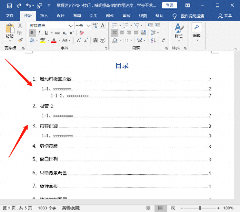Screen dimensions: 240x212
Task: Click the 共享 share button
Action: (x=225, y=15)
